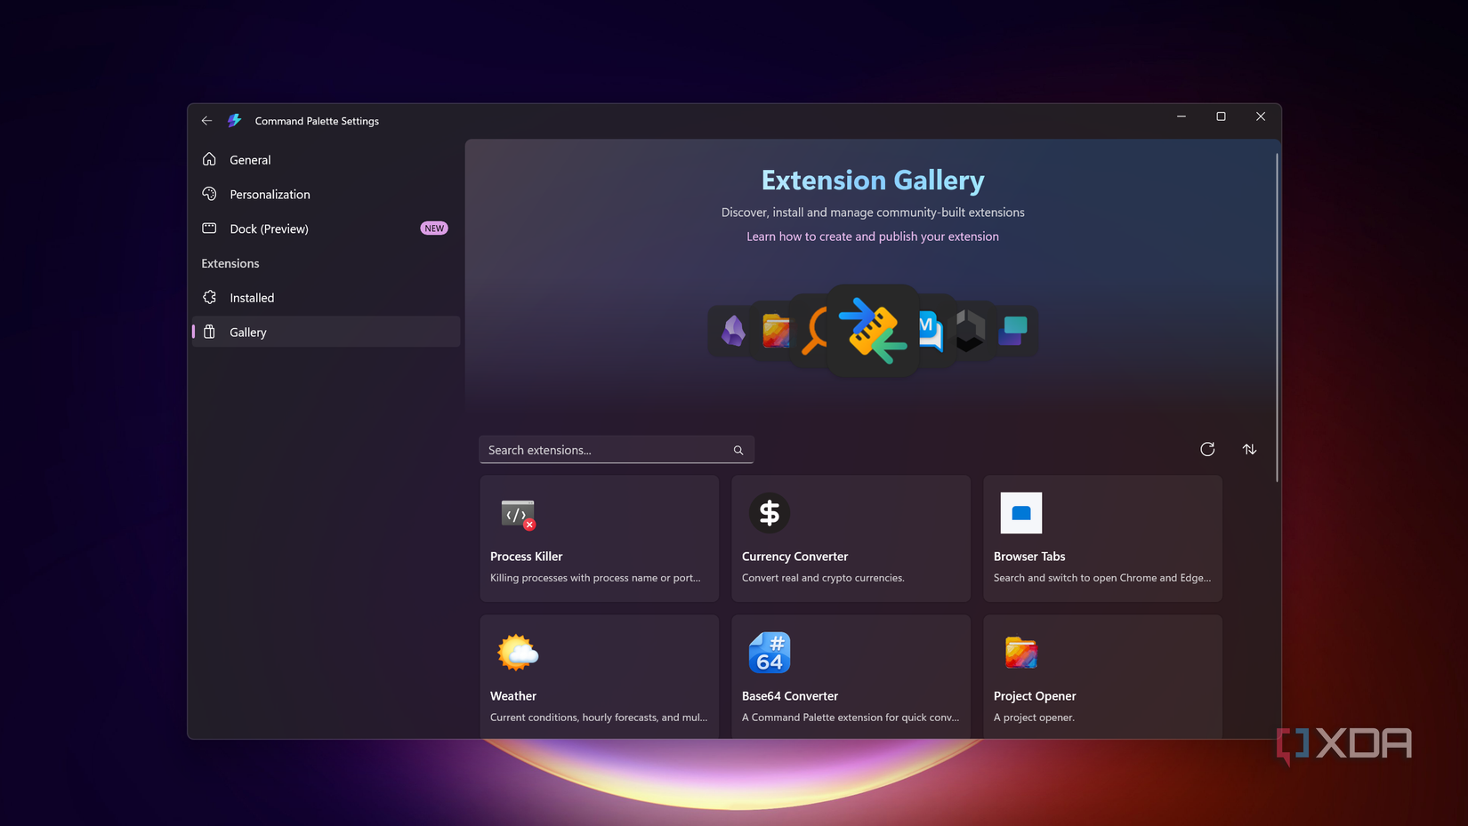This screenshot has width=1468, height=826.
Task: Select the Gallery page in sidebar
Action: pyautogui.click(x=326, y=332)
